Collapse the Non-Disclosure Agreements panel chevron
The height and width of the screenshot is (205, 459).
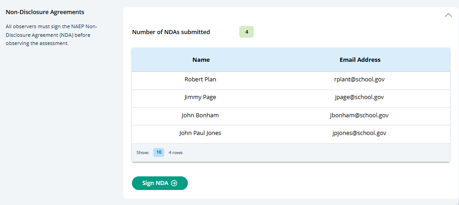click(x=448, y=15)
